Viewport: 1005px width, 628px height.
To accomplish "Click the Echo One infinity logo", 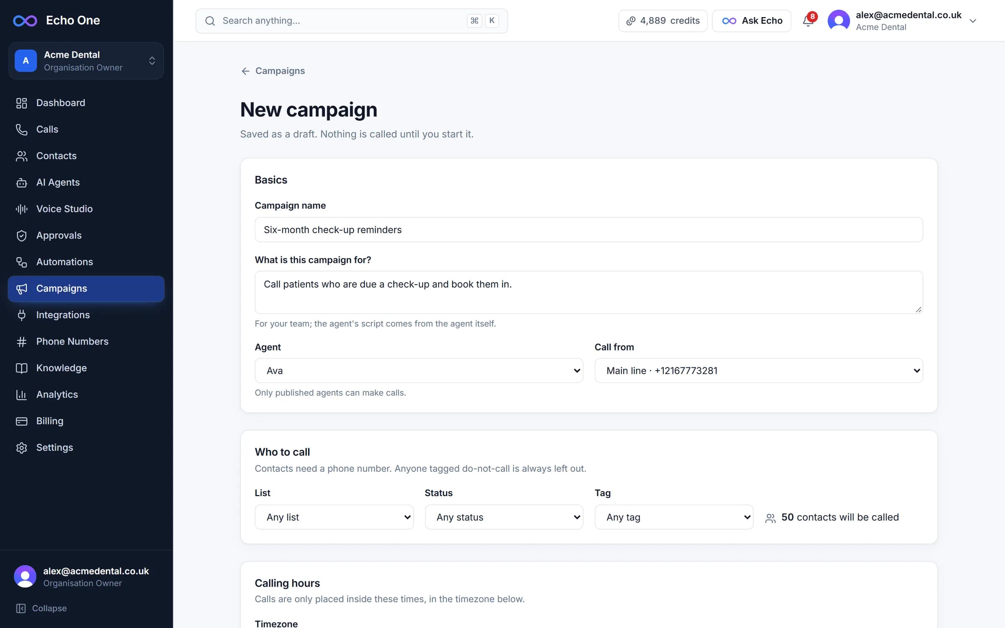I will point(25,21).
